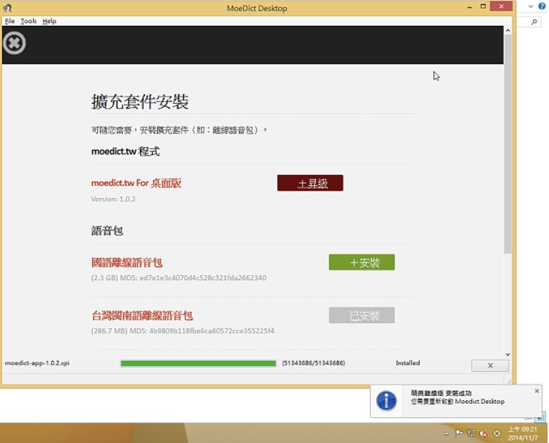Click the 286.7 MB MD5 checksum line
The width and height of the screenshot is (549, 443).
click(x=182, y=331)
